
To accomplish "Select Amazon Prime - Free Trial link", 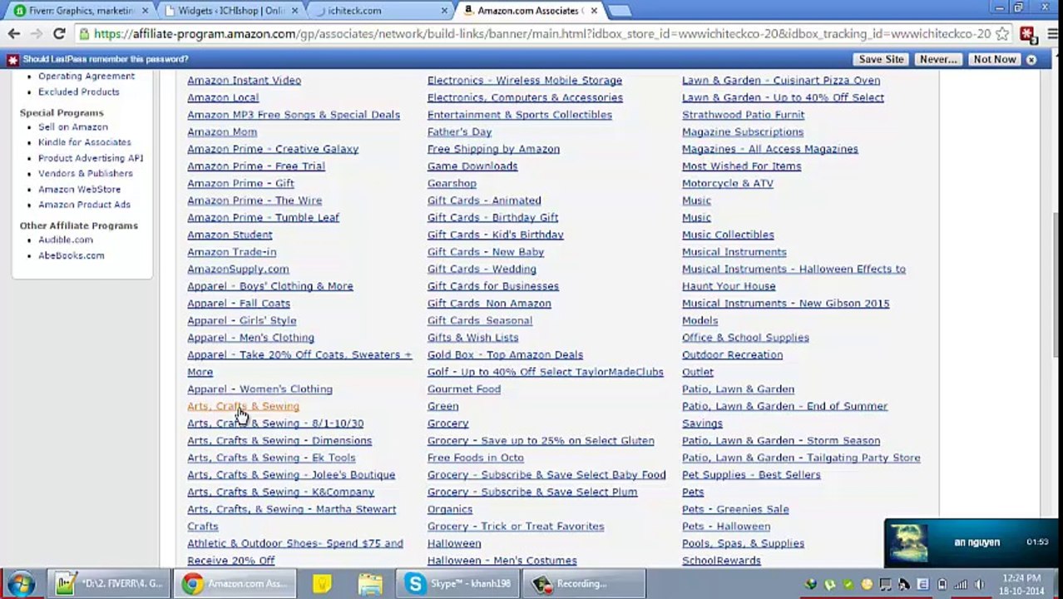I will tap(256, 166).
